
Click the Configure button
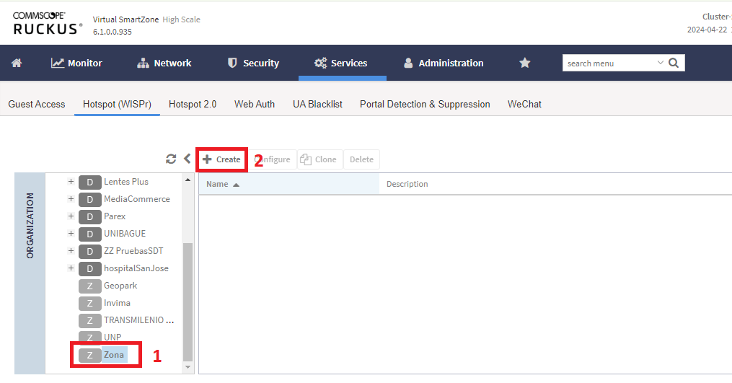(272, 159)
